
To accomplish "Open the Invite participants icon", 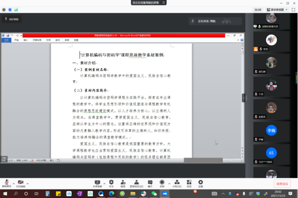I will point(123,183).
